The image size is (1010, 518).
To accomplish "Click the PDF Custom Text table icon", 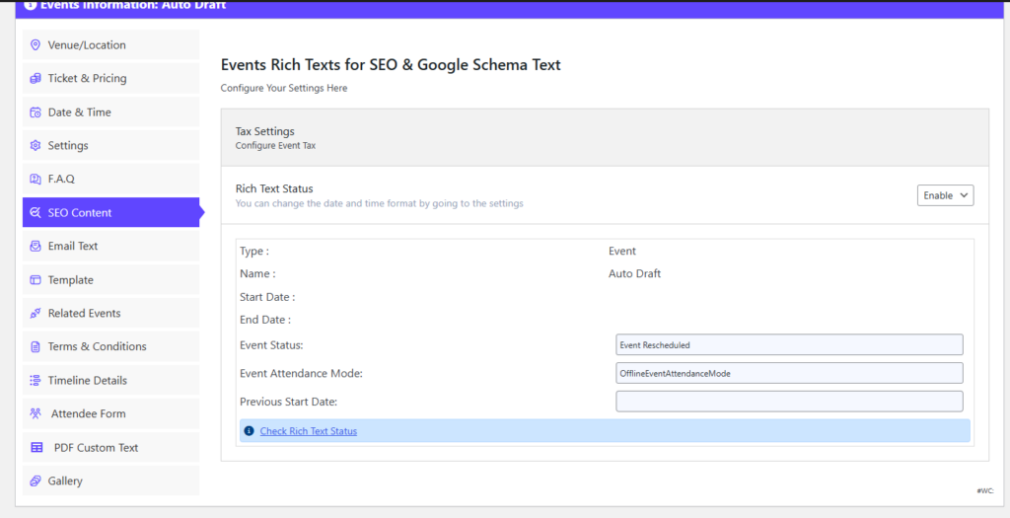I will point(36,448).
